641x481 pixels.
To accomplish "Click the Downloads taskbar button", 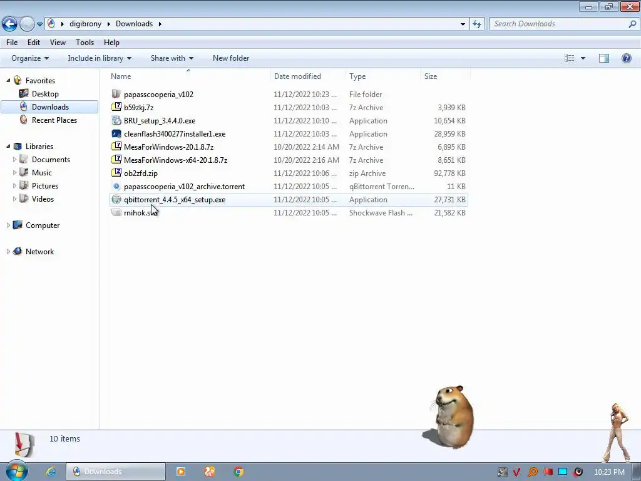I will coord(116,472).
